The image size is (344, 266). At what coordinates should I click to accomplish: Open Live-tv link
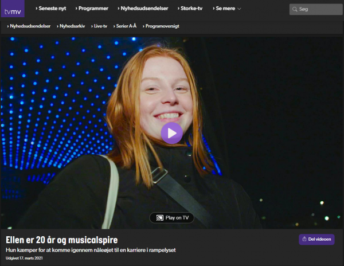point(99,26)
